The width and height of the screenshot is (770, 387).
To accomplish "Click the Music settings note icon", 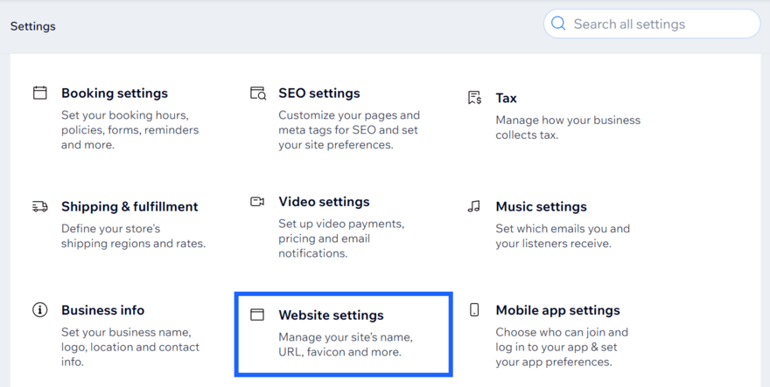I will tap(474, 206).
